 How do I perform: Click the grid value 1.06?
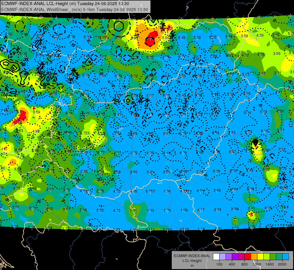pyautogui.click(x=134, y=210)
